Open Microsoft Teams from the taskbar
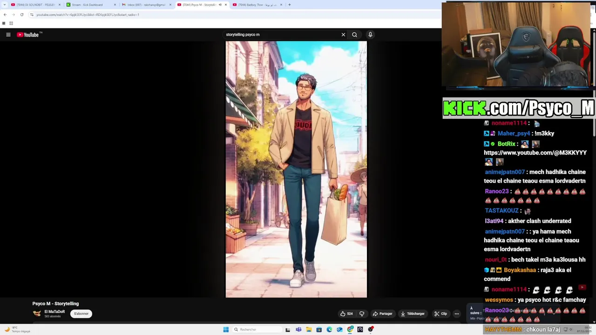This screenshot has height=335, width=596. (x=298, y=329)
